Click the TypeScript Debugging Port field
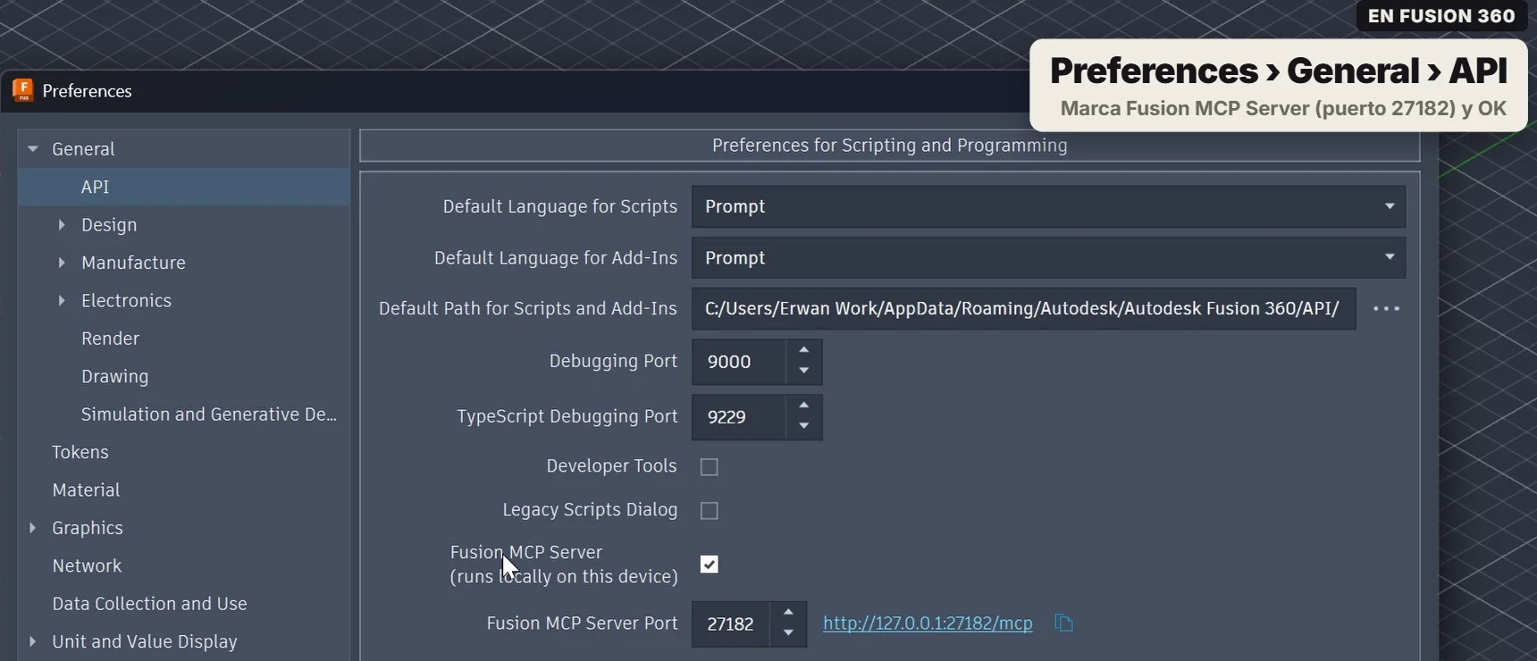Screen dimensions: 1537x661 click(x=739, y=417)
